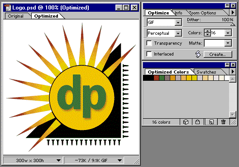Open the Optimize palette flyout menu arrow
This screenshot has width=239, height=167.
click(x=233, y=13)
